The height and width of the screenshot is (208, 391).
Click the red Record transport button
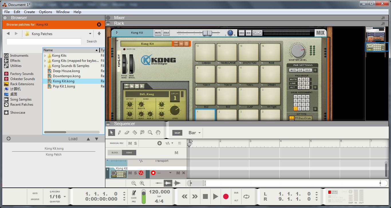(x=226, y=196)
